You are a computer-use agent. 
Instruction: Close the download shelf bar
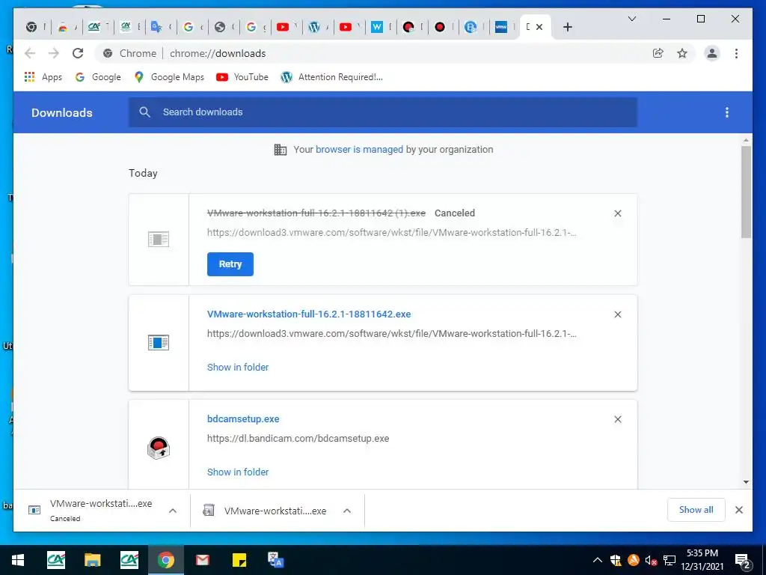tap(738, 510)
